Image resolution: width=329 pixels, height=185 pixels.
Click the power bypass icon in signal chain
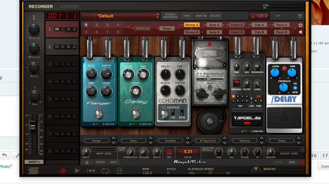300,25
